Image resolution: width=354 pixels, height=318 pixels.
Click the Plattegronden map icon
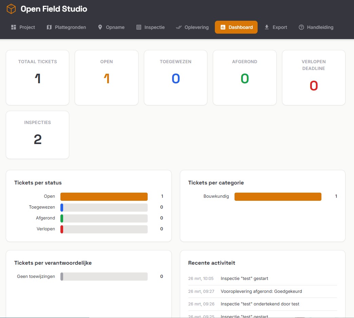tap(49, 27)
